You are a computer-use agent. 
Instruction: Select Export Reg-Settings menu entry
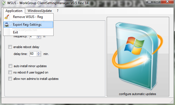pos(28,25)
